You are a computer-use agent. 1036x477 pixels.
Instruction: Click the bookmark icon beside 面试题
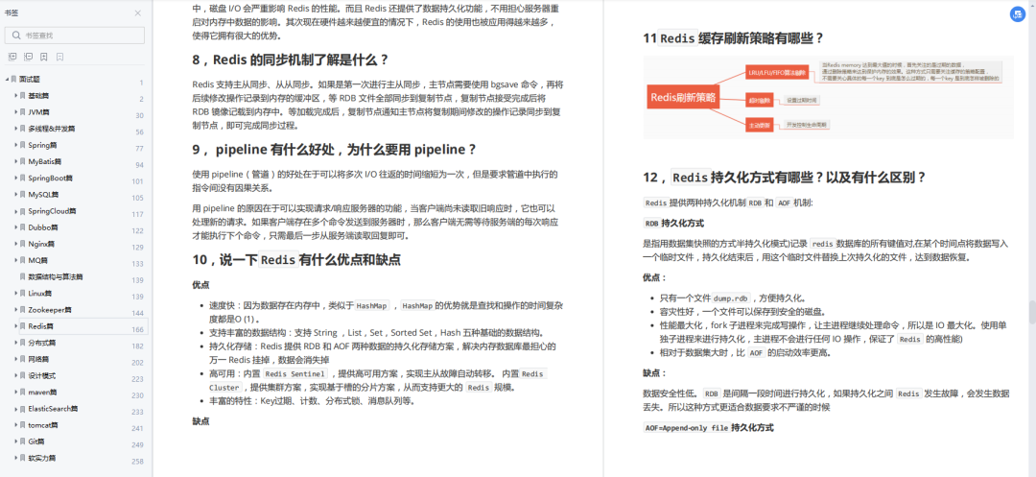click(x=13, y=80)
